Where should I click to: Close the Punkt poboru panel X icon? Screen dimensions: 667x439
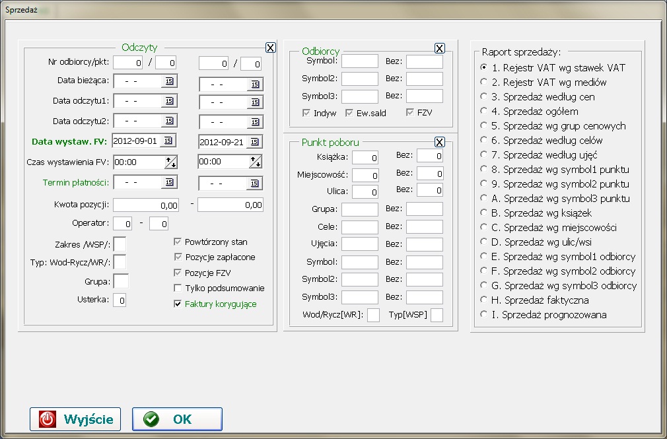pos(440,143)
